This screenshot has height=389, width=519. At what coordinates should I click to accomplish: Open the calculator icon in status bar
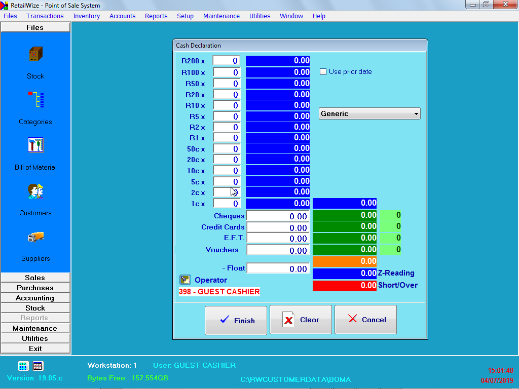click(x=23, y=366)
